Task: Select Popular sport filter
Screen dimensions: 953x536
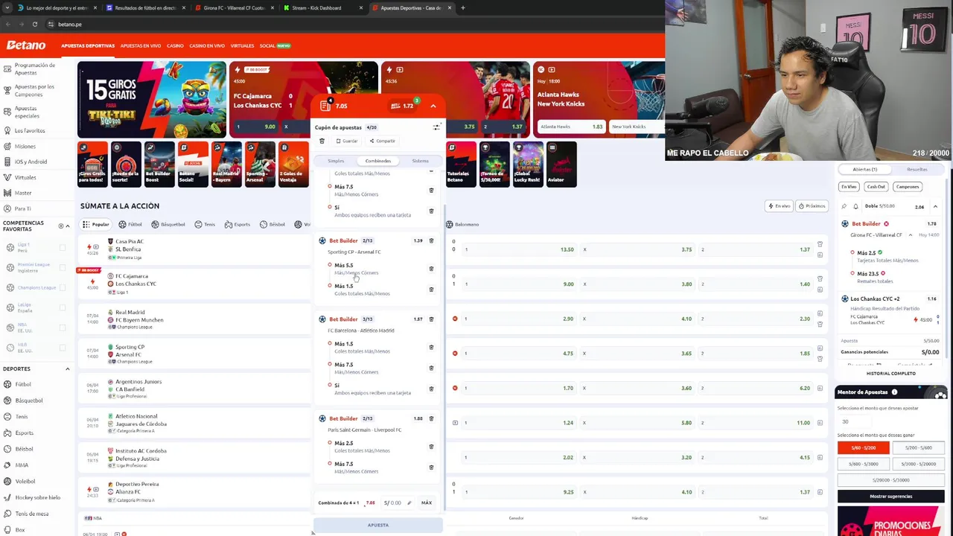Action: [96, 224]
